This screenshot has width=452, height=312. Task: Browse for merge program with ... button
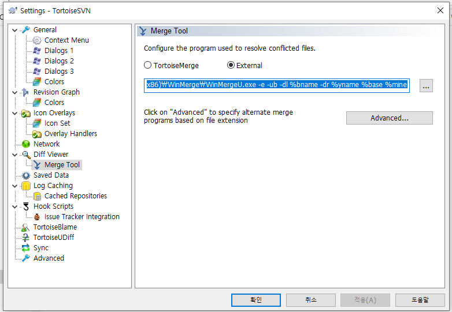click(426, 86)
